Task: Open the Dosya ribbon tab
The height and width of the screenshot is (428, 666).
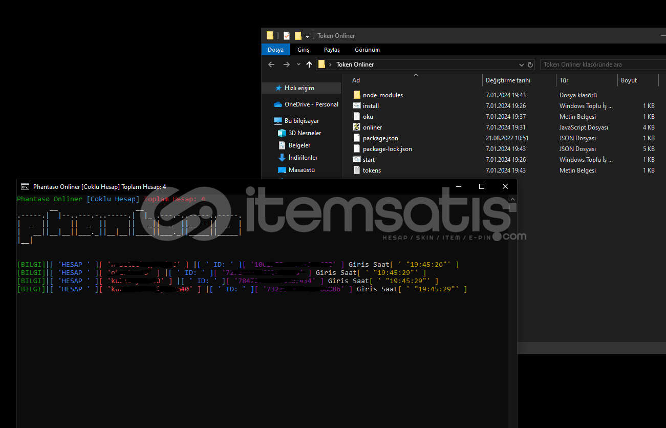Action: point(275,50)
